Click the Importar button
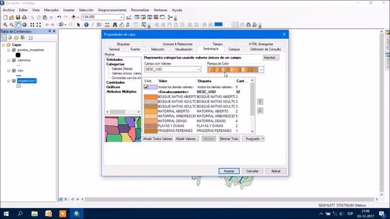 pyautogui.click(x=271, y=58)
